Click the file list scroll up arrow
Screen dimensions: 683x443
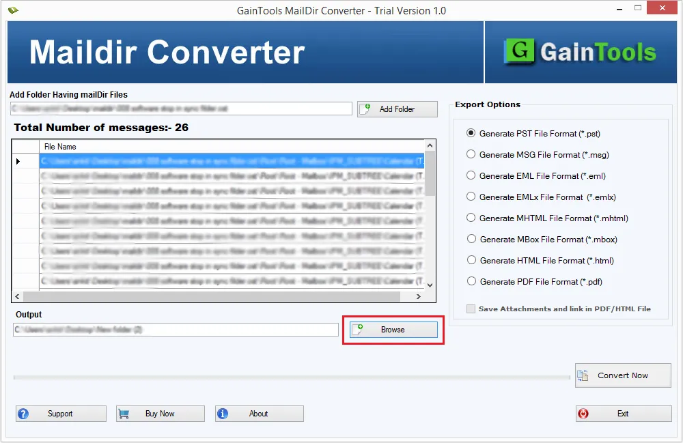430,145
